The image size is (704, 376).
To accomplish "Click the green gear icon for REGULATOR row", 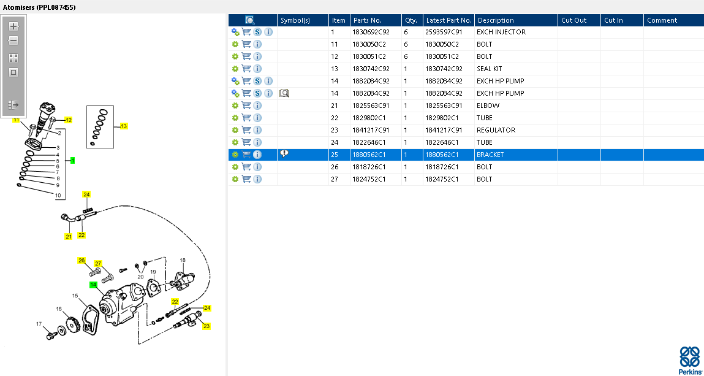I will (x=235, y=130).
